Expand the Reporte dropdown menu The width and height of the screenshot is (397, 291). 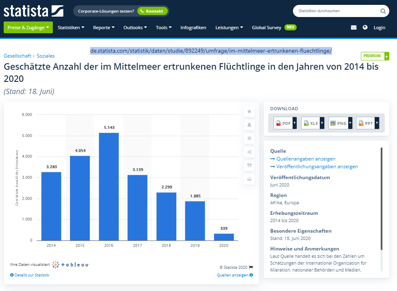pos(104,28)
